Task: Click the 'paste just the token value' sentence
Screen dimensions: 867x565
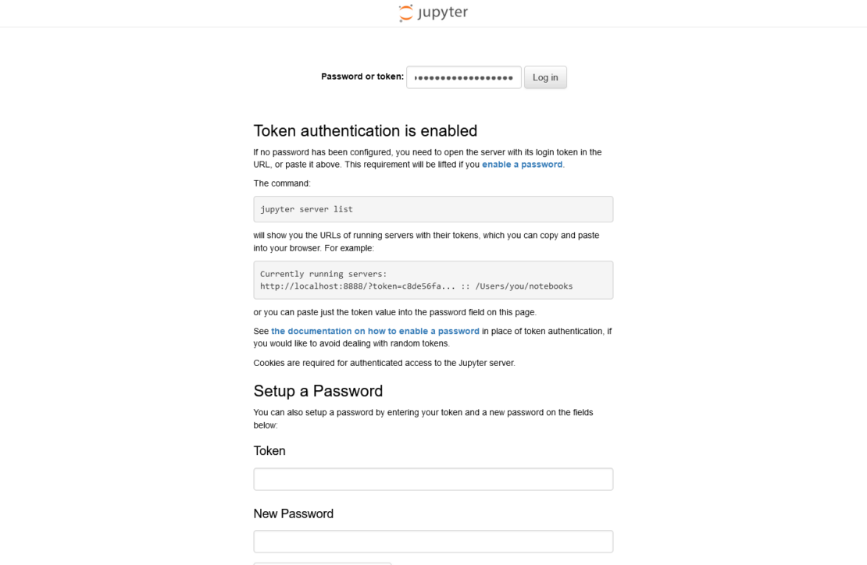Action: coord(394,312)
